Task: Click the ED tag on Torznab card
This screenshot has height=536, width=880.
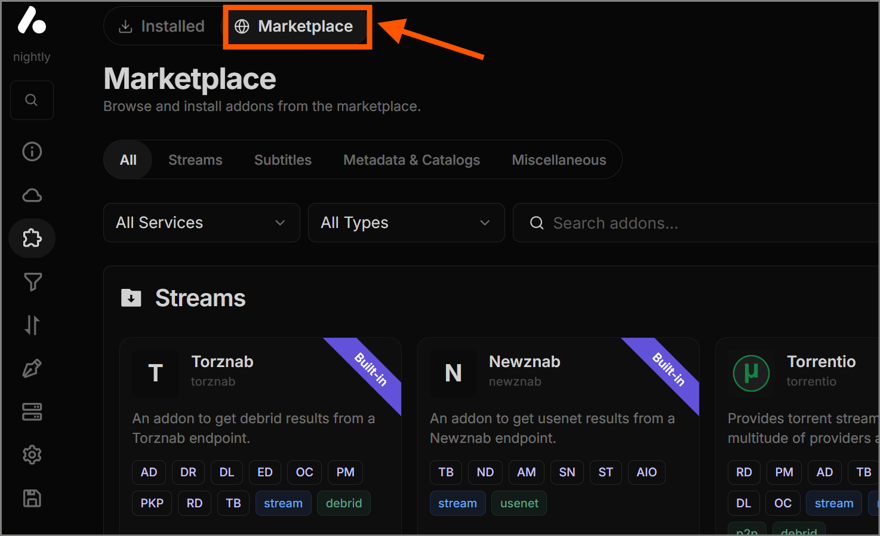Action: click(x=265, y=472)
